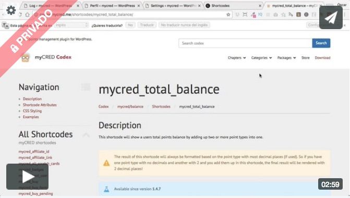Jump to Examples in Navigation
The width and height of the screenshot is (350, 198).
[x=31, y=117]
